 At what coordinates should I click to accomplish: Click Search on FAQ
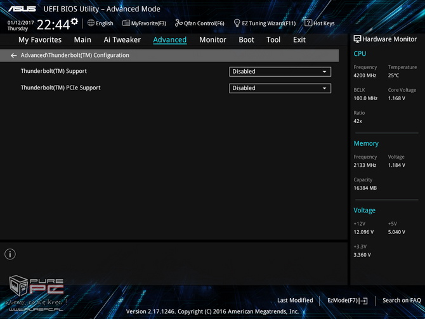(402, 301)
